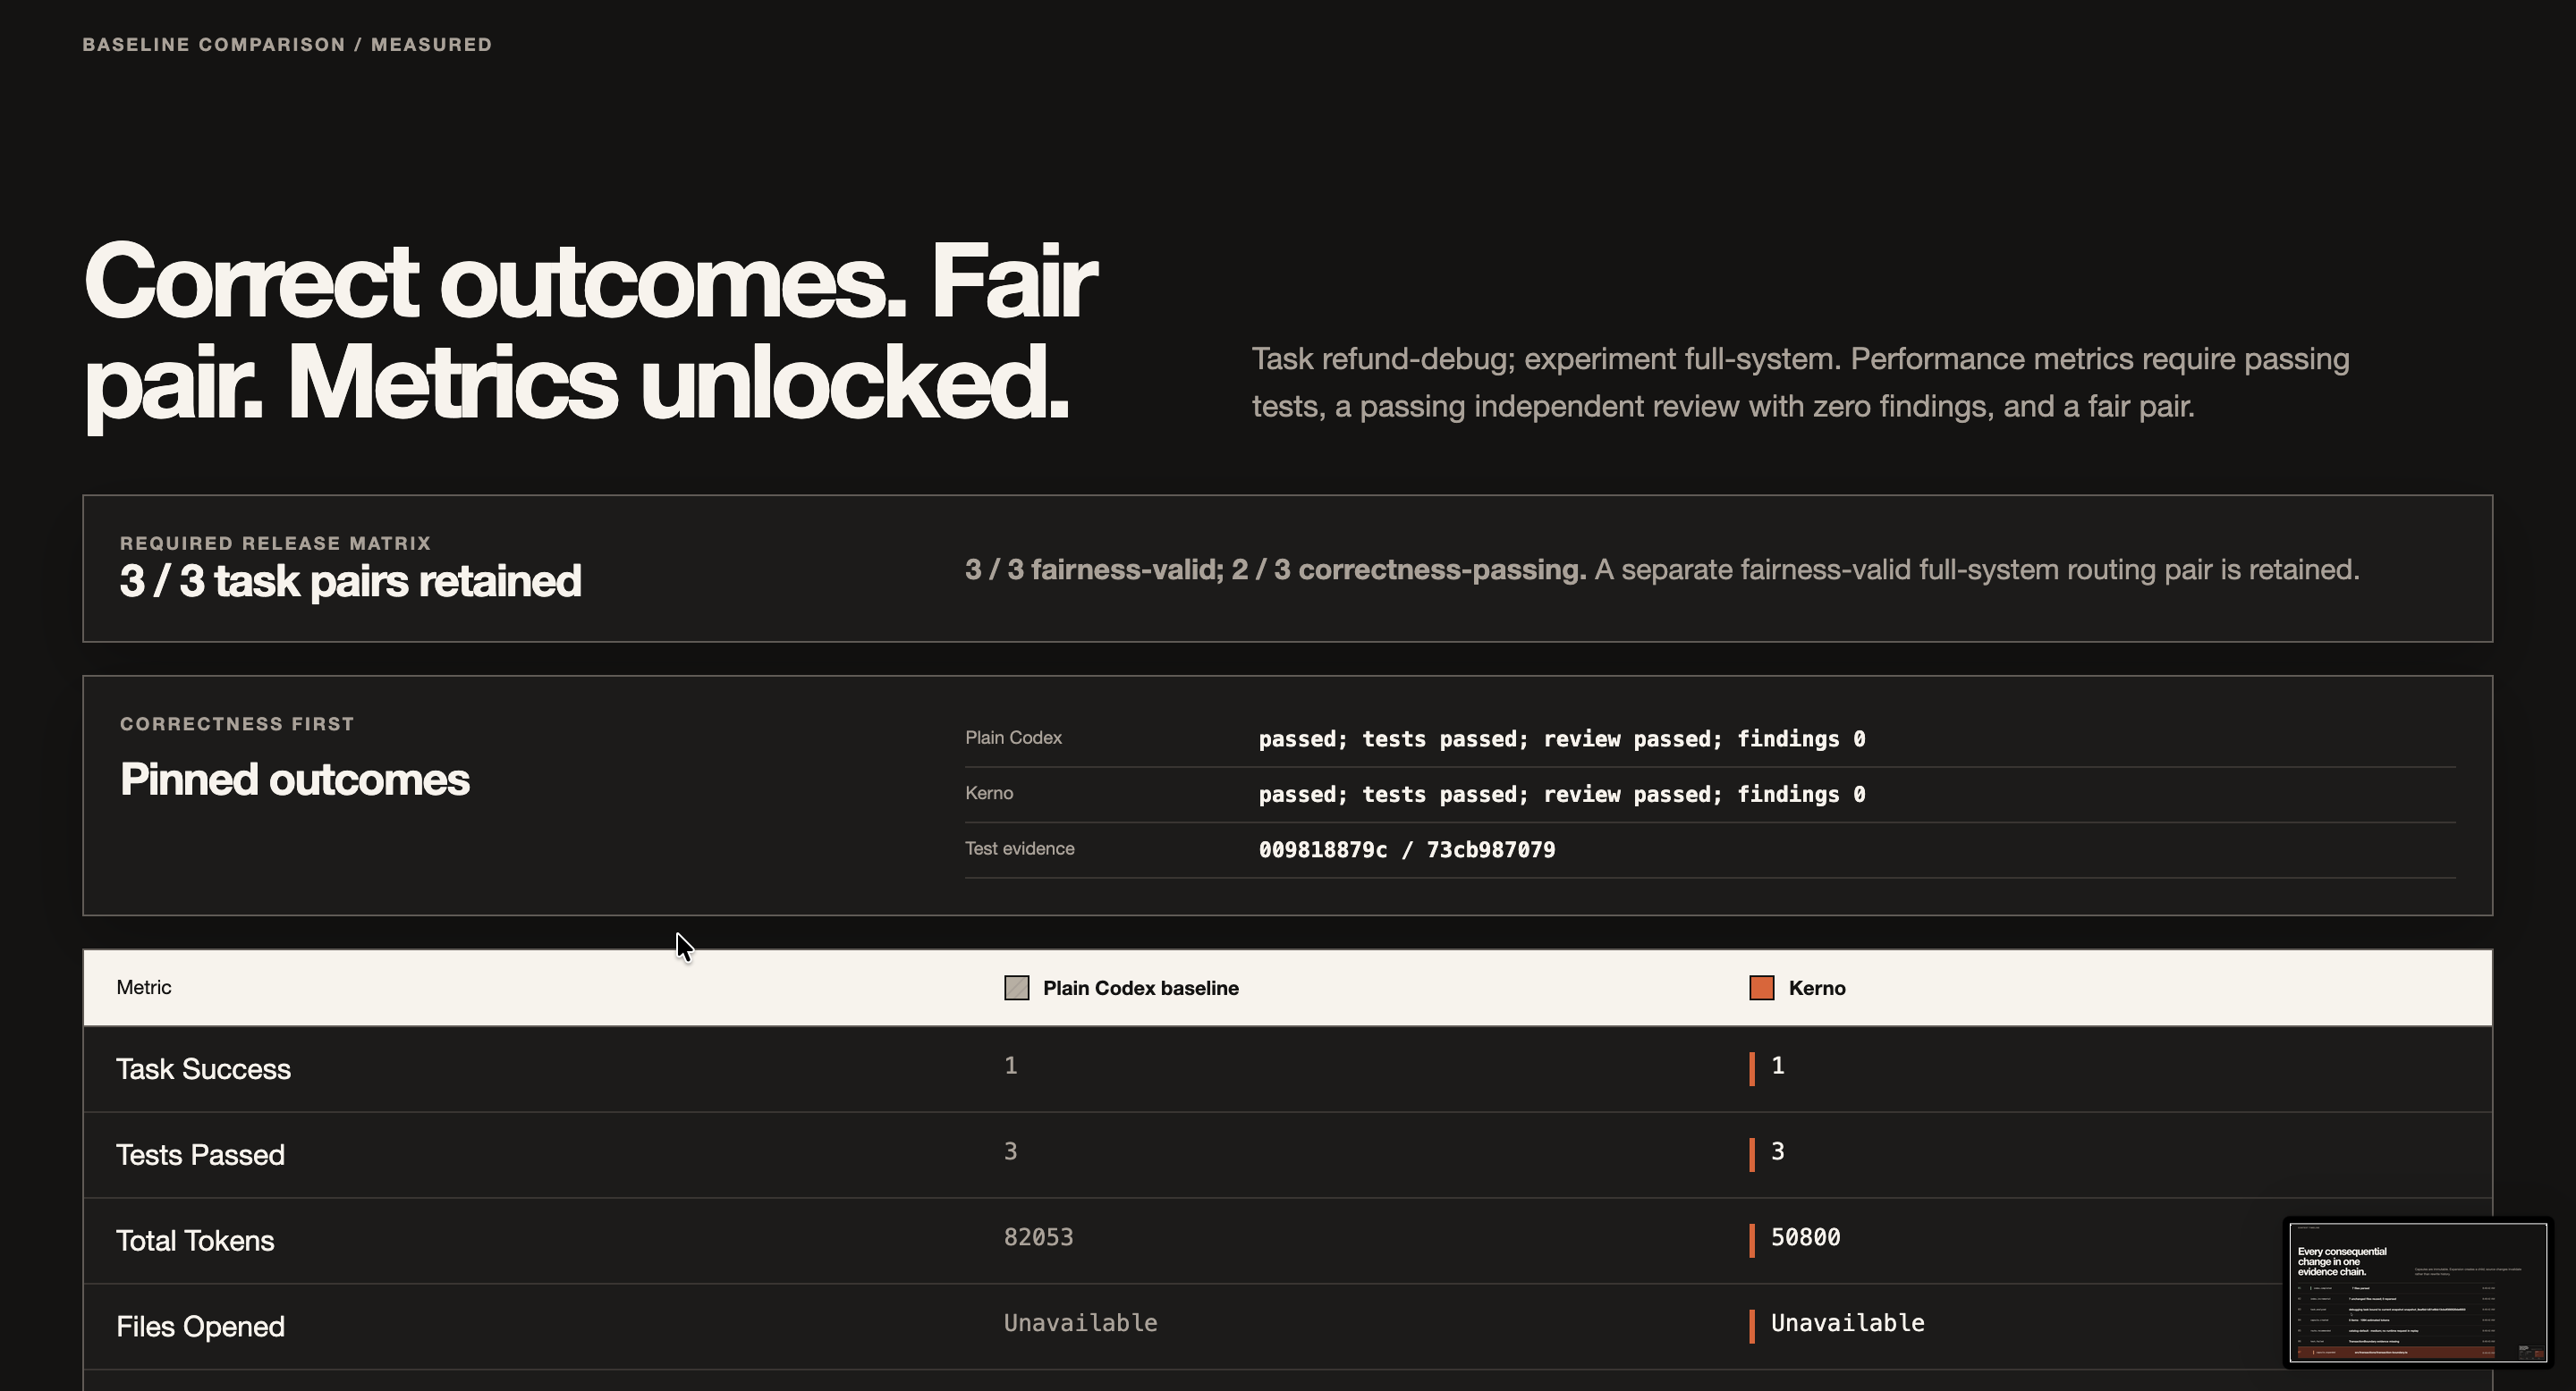Click the 'Metric' column header
The height and width of the screenshot is (1391, 2576).
[143, 987]
